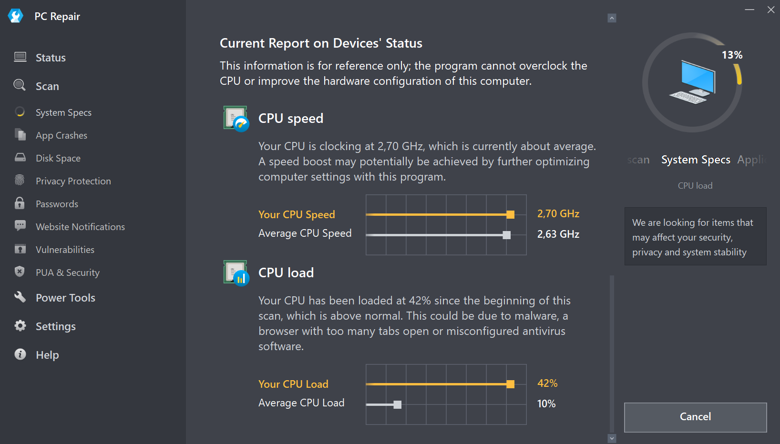780x444 pixels.
Task: Click the Settings gear icon
Action: pos(20,326)
